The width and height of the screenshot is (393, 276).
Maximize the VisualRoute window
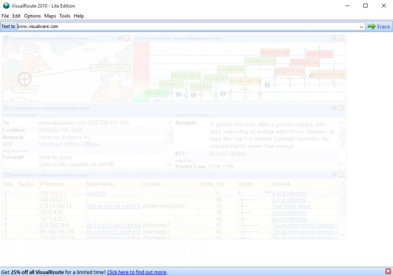tap(365, 5)
